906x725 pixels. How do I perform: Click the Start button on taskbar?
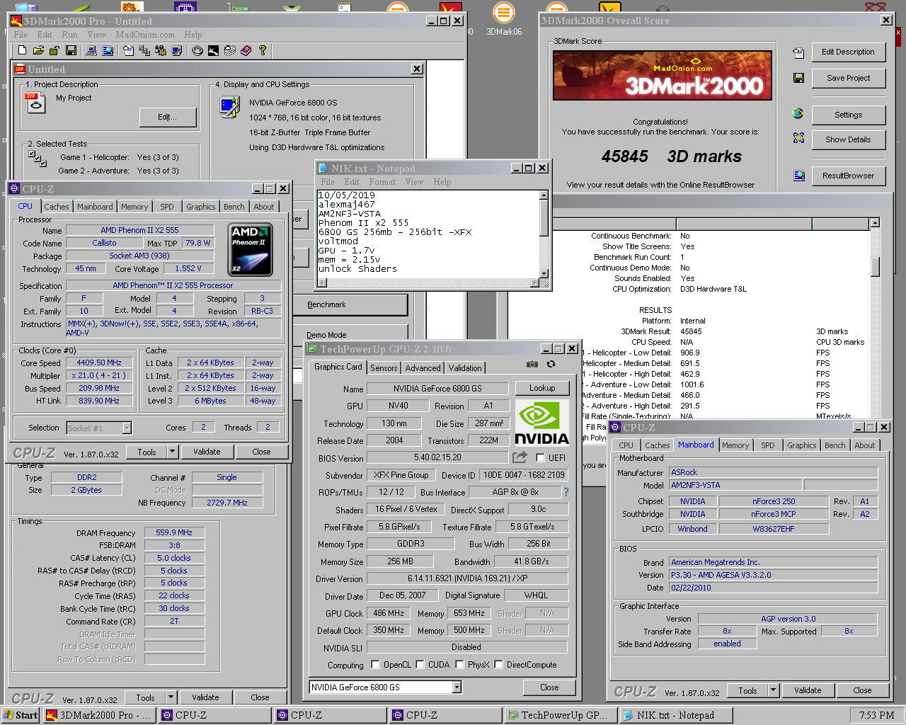tap(21, 715)
